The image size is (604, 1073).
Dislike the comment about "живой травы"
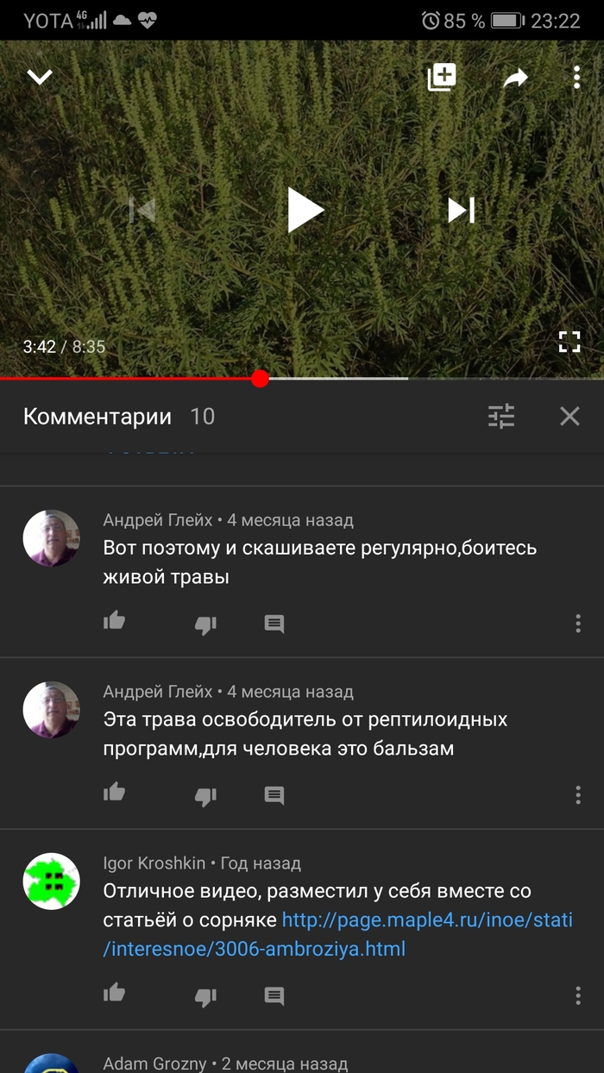205,624
